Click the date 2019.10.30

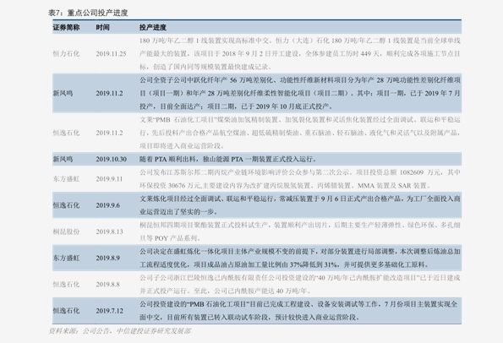point(111,159)
